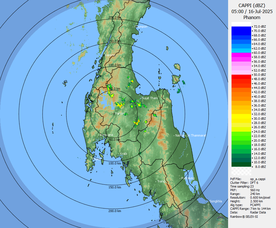The height and width of the screenshot is (228, 276).
Task: Click the Ranong city label
Action: tap(110, 55)
